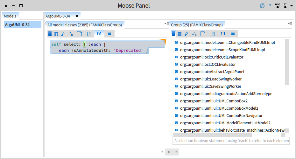
Task: Click the hierarchy tree icon in left pane toolbar
Action: coord(71,34)
